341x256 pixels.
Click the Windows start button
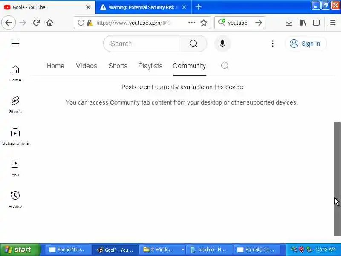point(20,250)
